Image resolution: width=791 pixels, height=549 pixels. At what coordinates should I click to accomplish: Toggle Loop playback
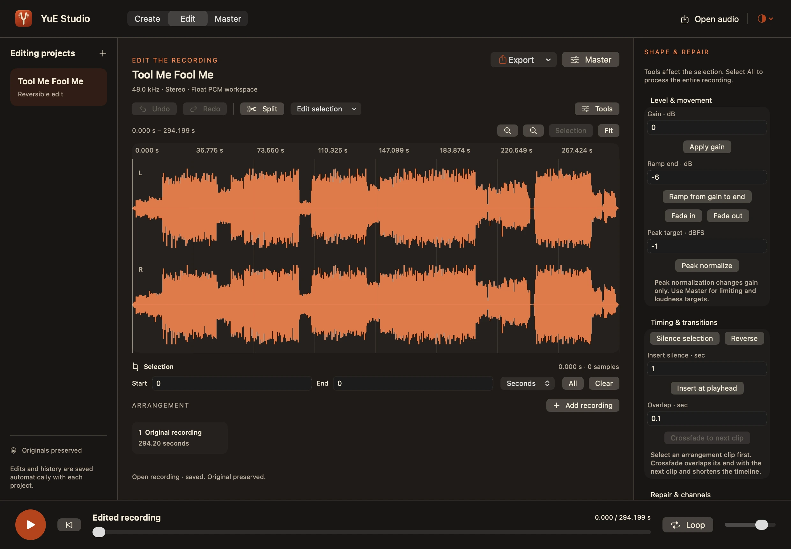[688, 525]
